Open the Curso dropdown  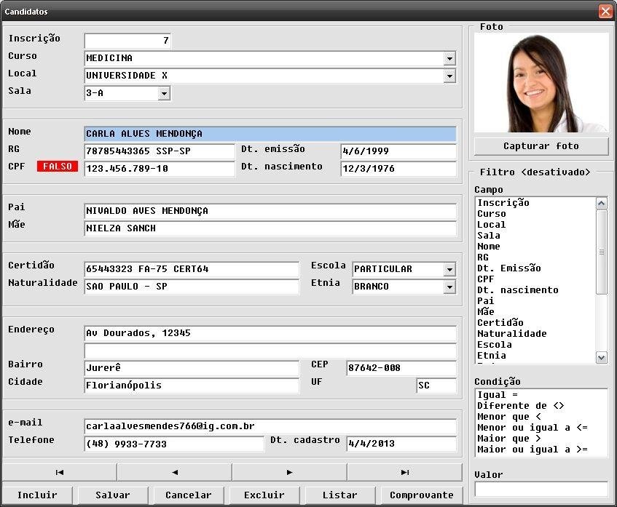(x=449, y=59)
